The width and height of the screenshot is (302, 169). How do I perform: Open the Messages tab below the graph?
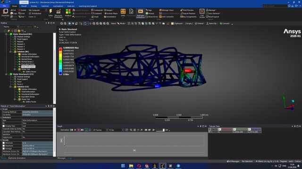(x=61, y=158)
